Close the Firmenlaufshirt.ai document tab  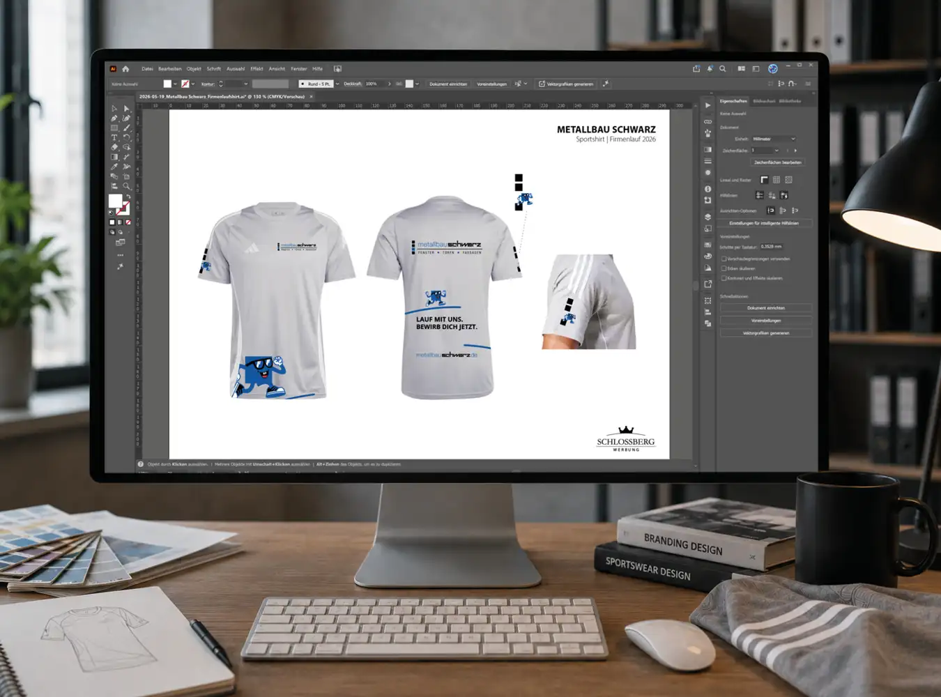click(311, 97)
